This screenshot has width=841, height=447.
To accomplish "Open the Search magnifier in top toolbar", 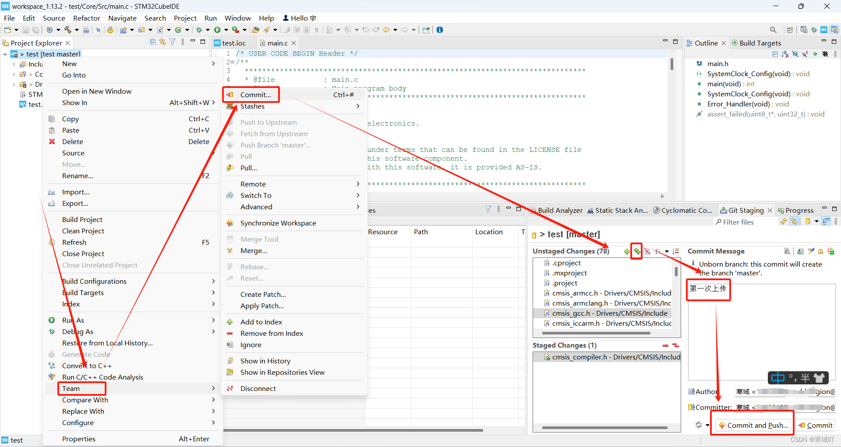I will tap(773, 30).
